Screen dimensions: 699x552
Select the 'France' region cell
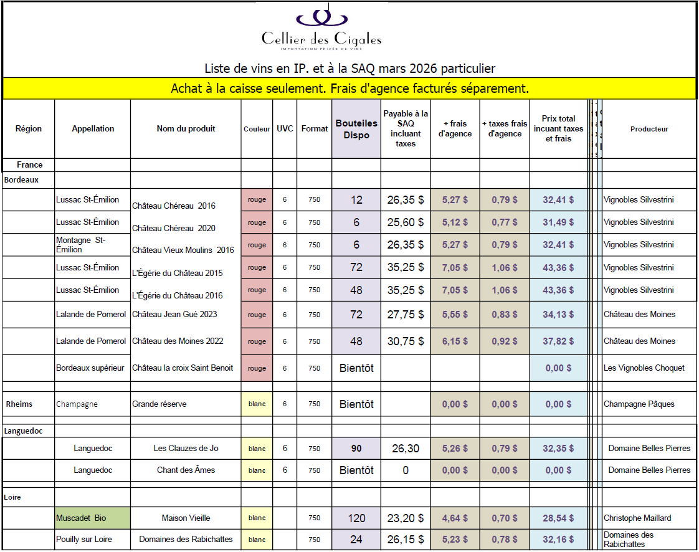[29, 165]
